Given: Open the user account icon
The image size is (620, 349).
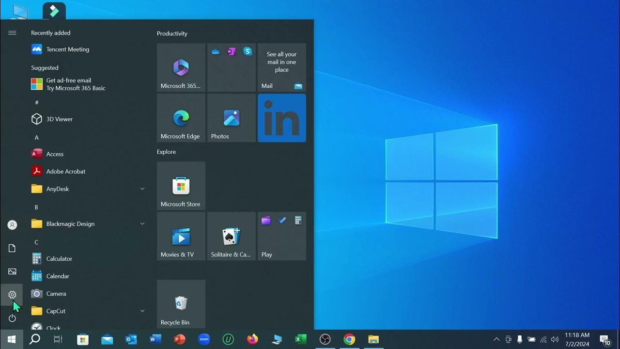Looking at the screenshot, I should [x=12, y=225].
